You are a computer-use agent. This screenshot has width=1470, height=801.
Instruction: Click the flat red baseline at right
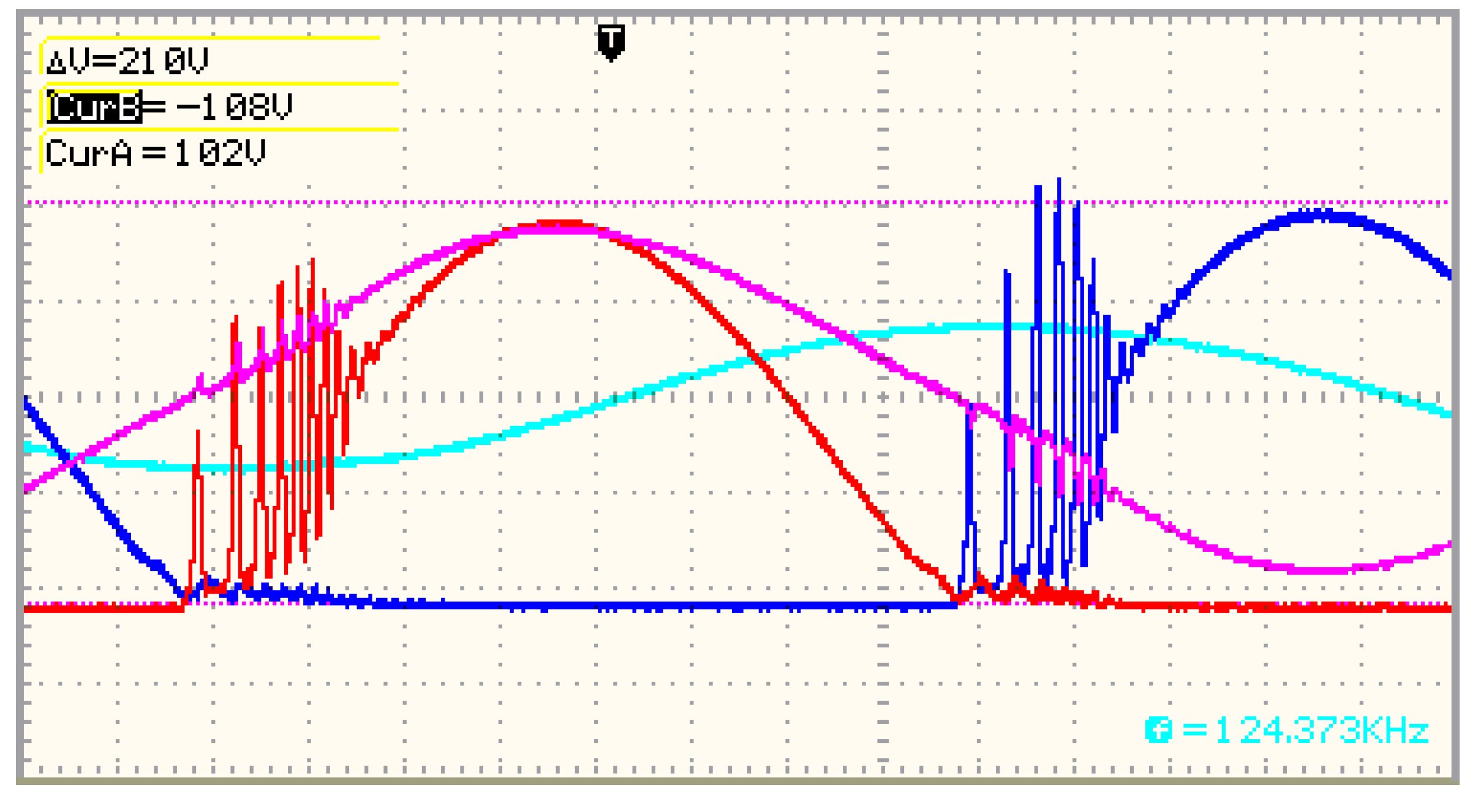(x=1286, y=607)
